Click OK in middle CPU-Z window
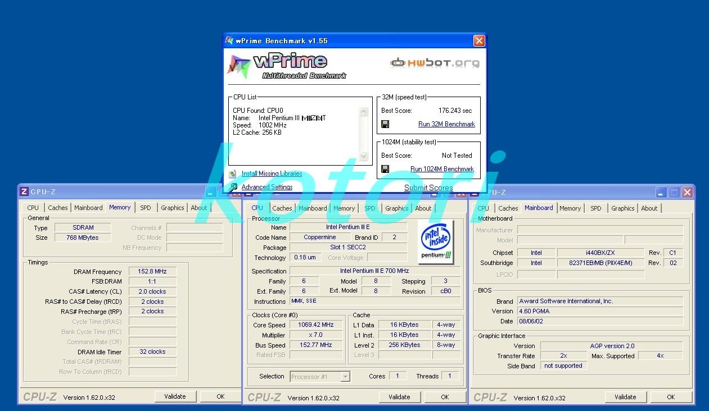Screen dimensions: 709x411 coord(445,397)
